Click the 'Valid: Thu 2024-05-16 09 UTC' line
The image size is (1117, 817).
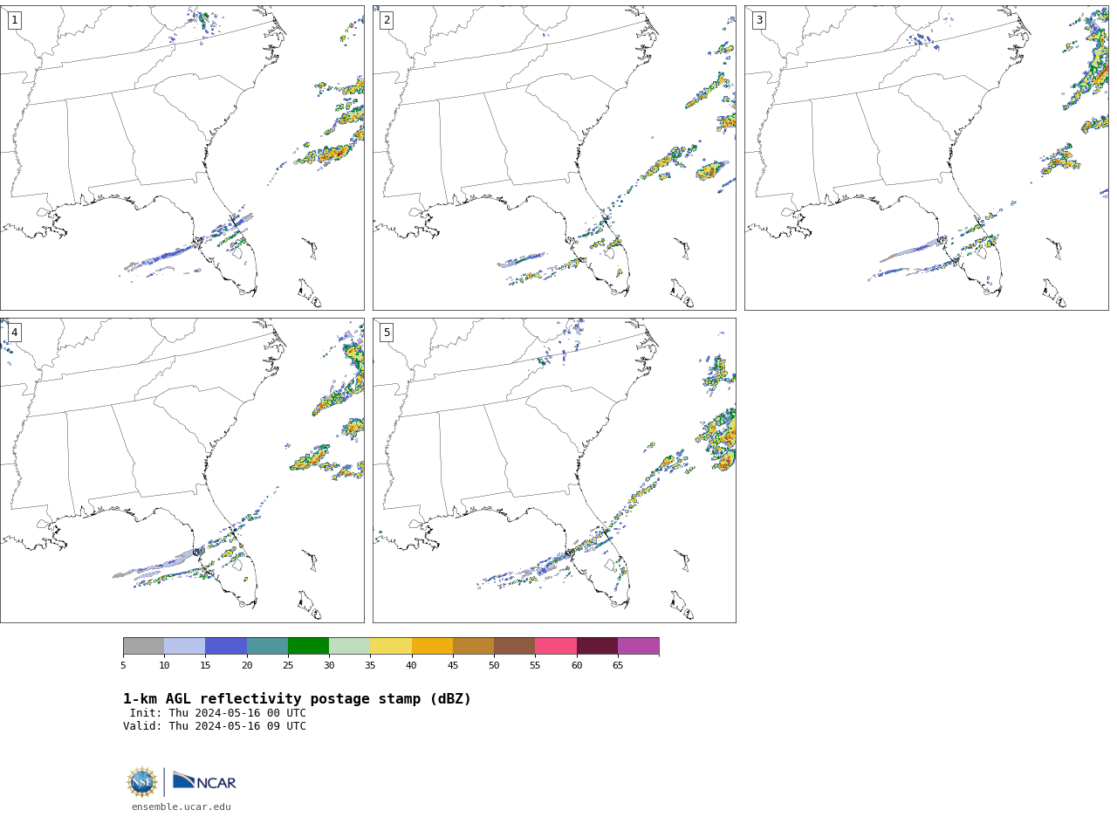215,726
